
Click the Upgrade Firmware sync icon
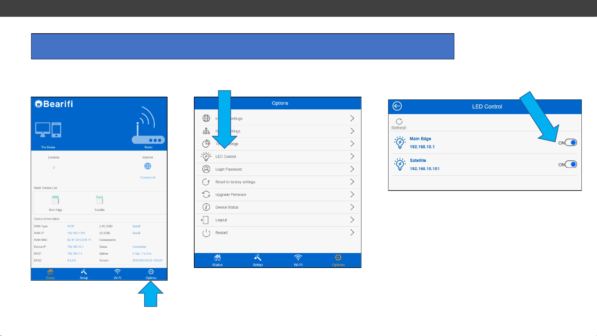pyautogui.click(x=206, y=195)
